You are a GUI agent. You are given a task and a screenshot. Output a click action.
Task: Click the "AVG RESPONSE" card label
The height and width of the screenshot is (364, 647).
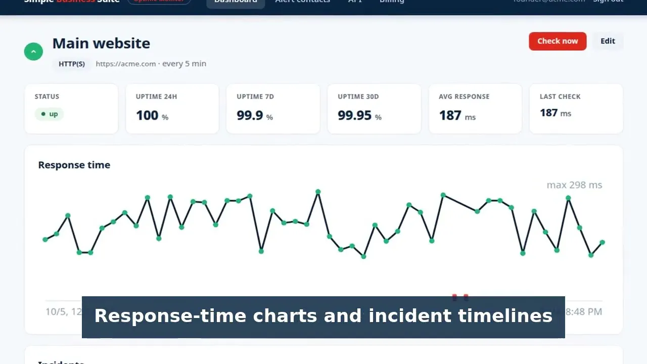464,97
